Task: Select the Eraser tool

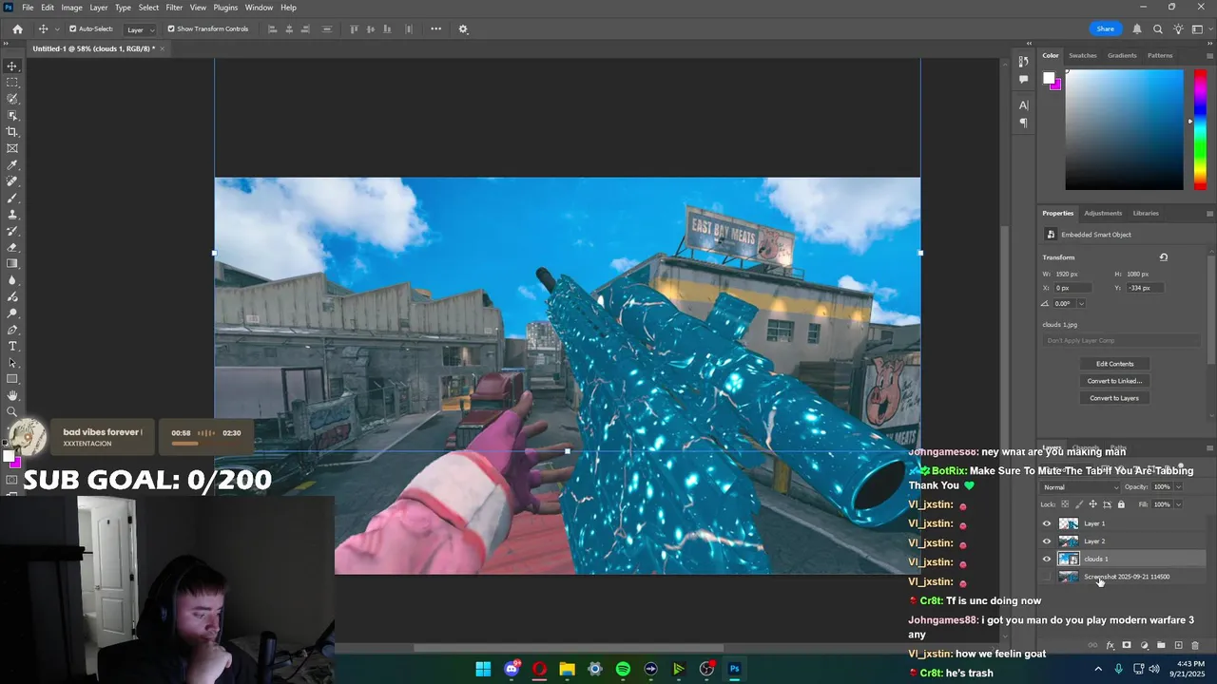Action: (12, 247)
